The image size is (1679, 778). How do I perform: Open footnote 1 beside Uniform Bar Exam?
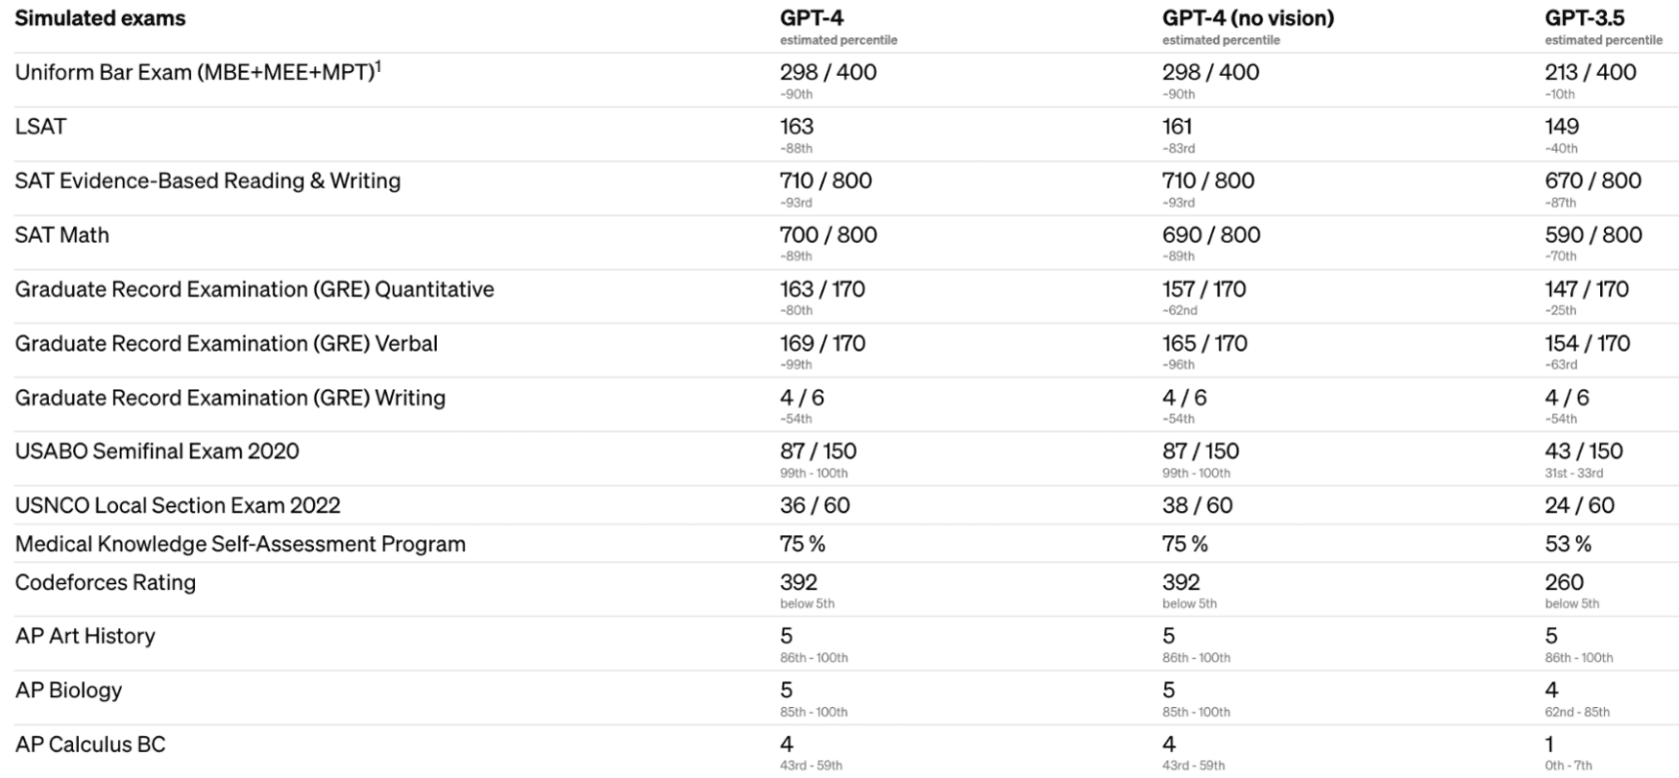379,66
